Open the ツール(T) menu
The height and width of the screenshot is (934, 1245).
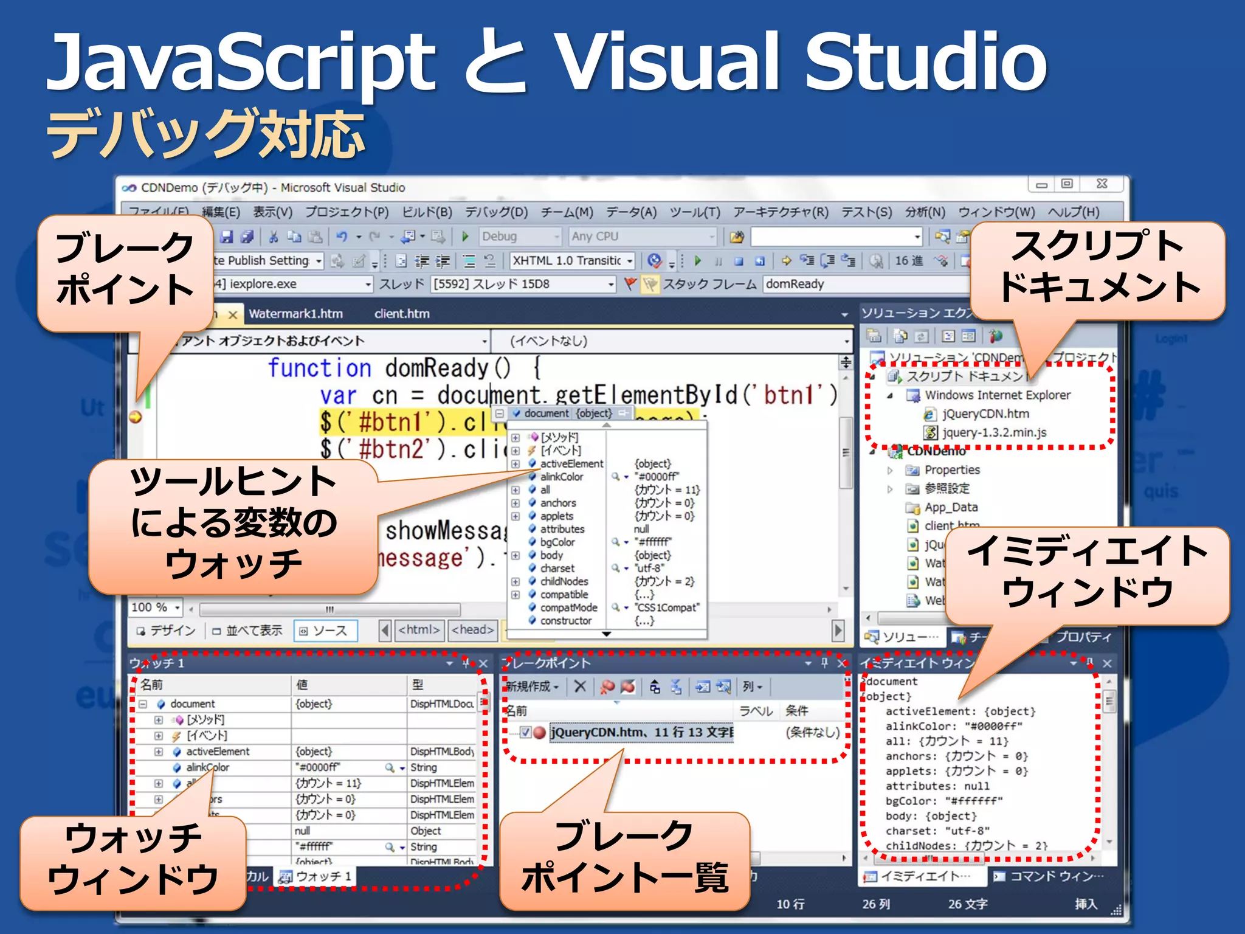(x=695, y=212)
